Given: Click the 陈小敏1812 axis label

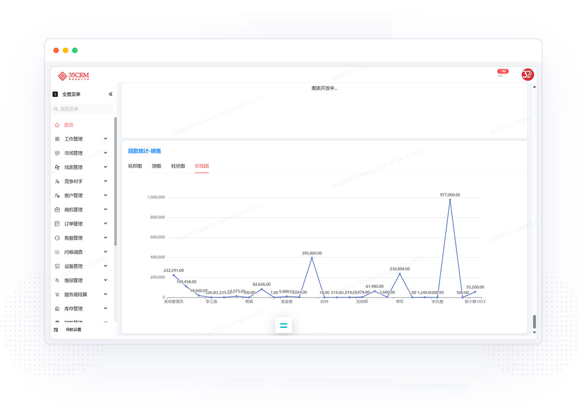Looking at the screenshot, I should (475, 302).
